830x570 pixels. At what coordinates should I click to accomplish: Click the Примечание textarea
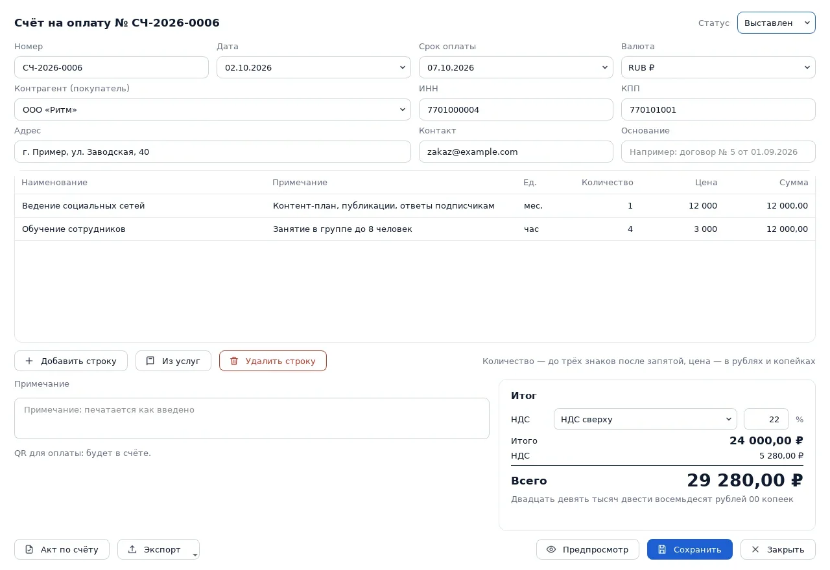coord(252,418)
